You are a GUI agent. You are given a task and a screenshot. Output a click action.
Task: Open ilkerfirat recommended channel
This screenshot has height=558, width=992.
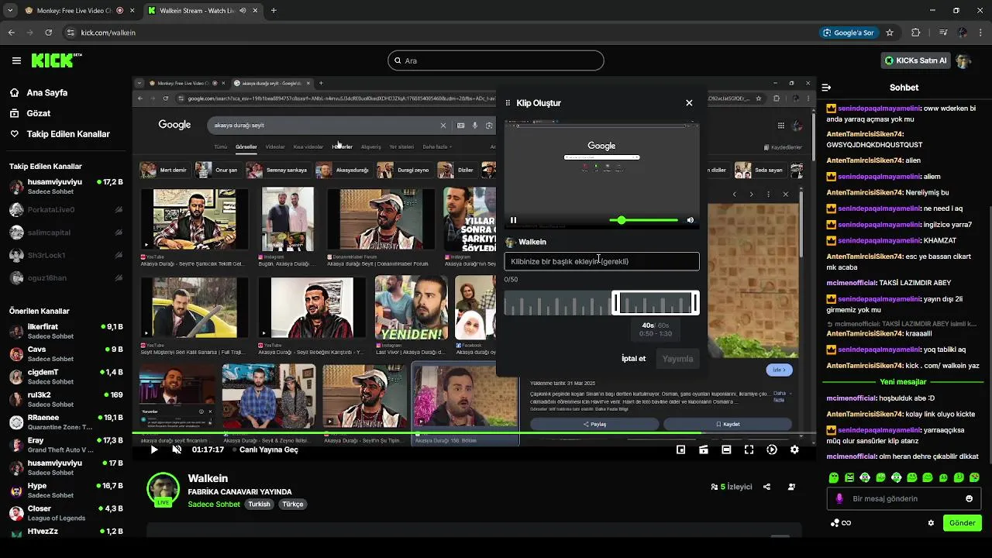[x=66, y=332]
